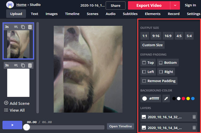Click the playback scrubber handle

tap(27, 127)
